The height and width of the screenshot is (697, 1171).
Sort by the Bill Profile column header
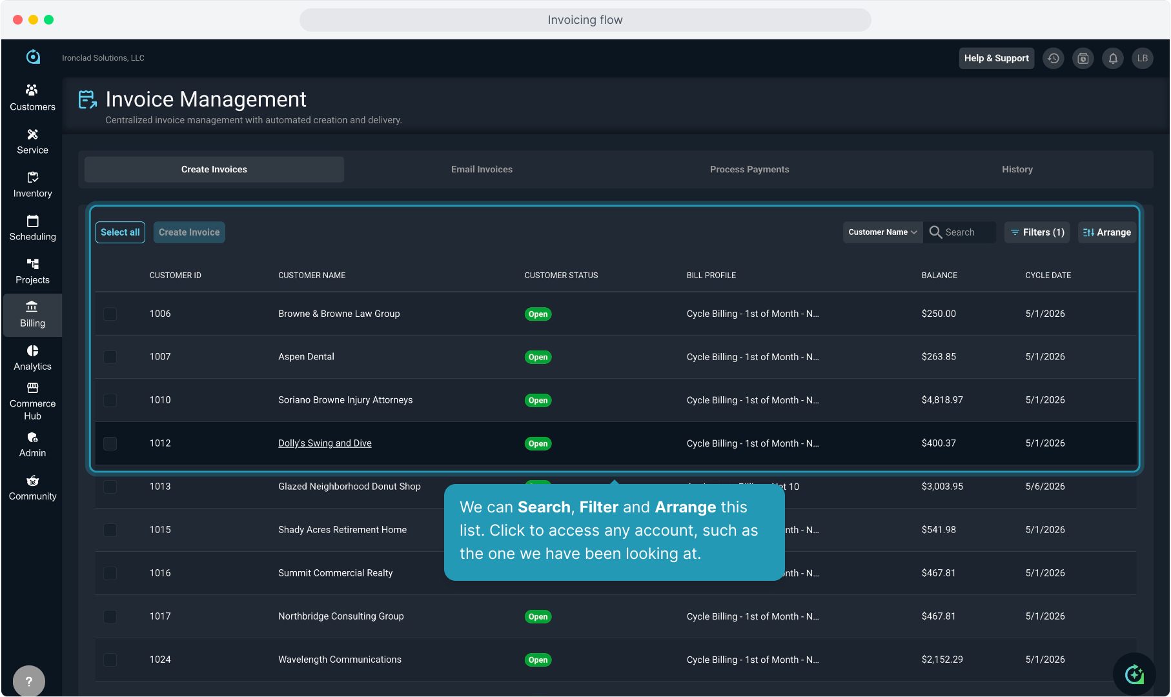point(711,276)
